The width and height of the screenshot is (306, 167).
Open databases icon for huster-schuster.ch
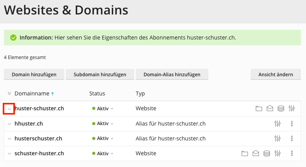click(x=280, y=109)
